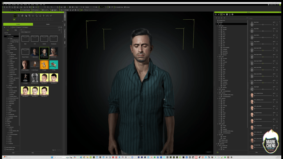Image resolution: width=283 pixels, height=159 pixels.
Task: Click the Create Character button
Action: coord(26,10)
